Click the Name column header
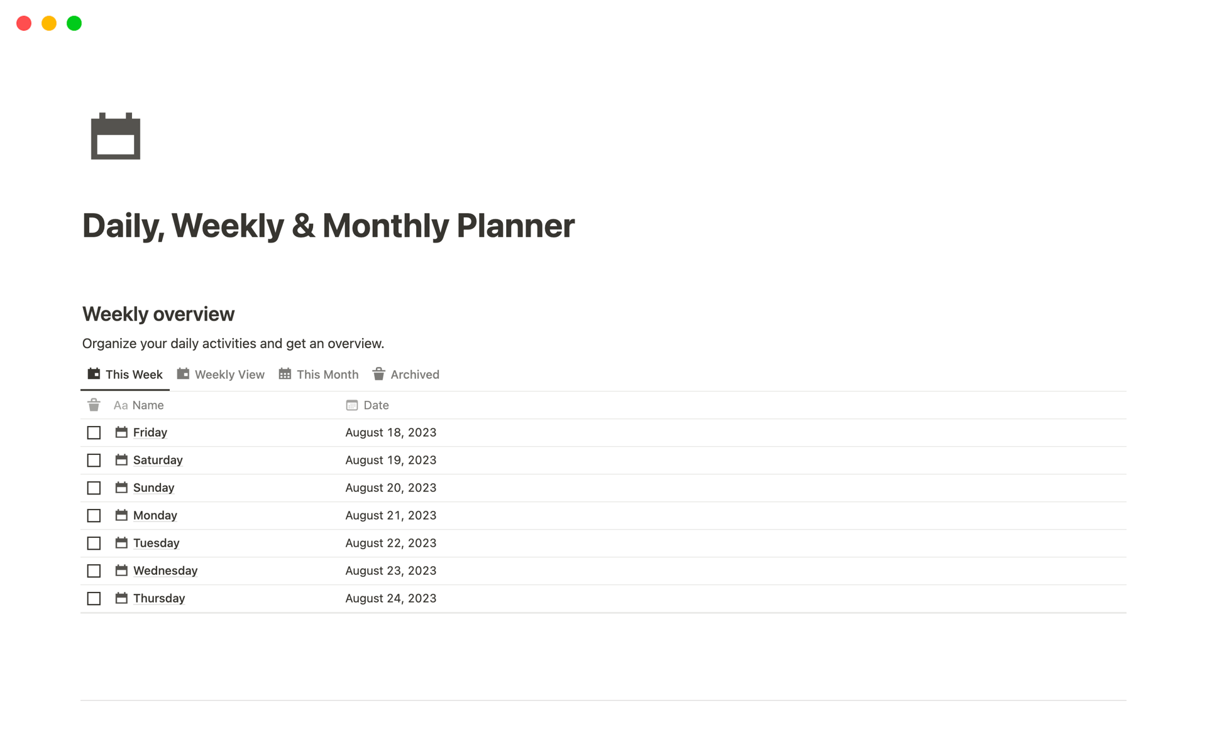 click(148, 405)
